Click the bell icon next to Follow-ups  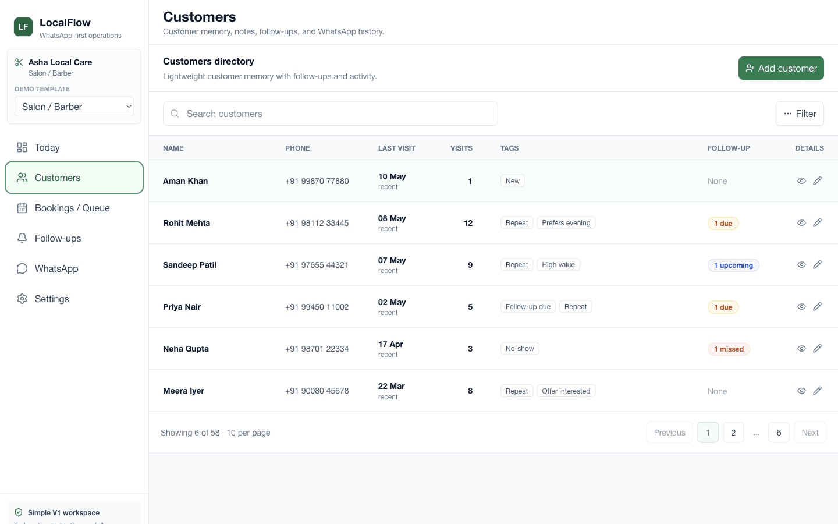coord(22,238)
